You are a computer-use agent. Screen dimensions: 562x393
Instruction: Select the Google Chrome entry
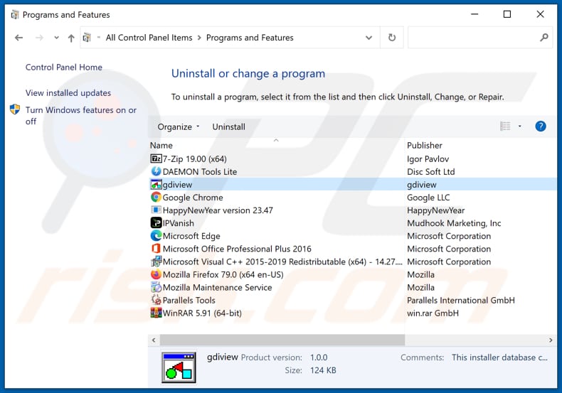(x=193, y=198)
